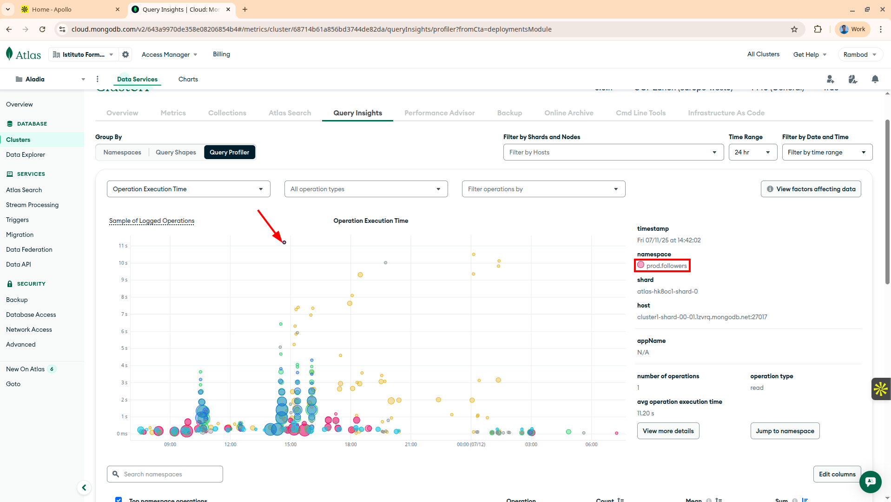Select the Query Profiler grouping
The image size is (891, 502).
click(230, 152)
